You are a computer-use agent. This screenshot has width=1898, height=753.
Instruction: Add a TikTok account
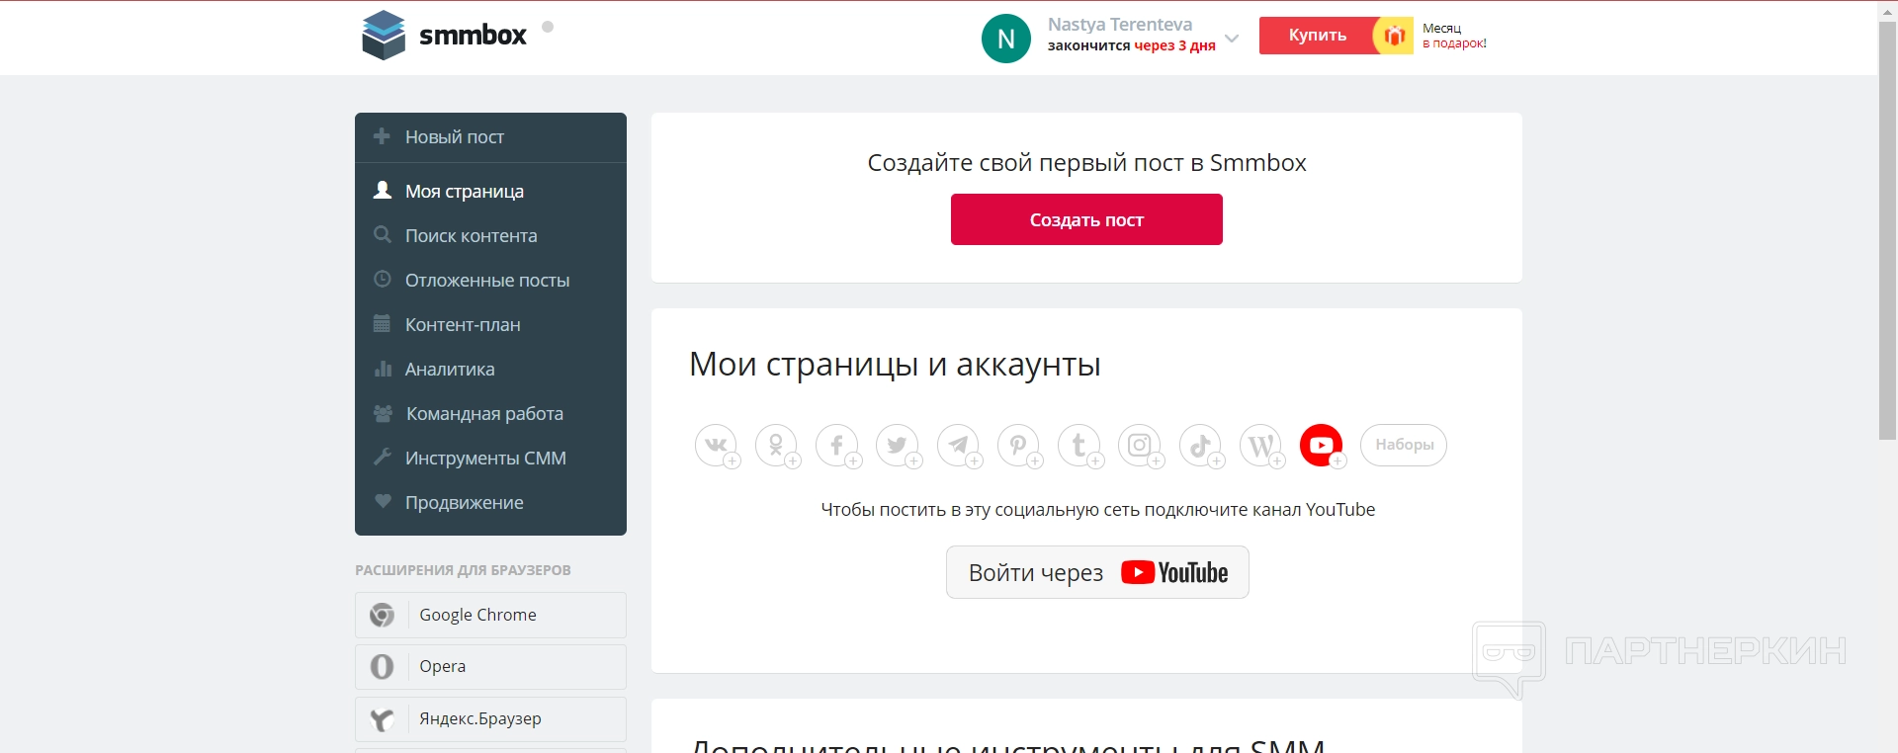tap(1200, 446)
